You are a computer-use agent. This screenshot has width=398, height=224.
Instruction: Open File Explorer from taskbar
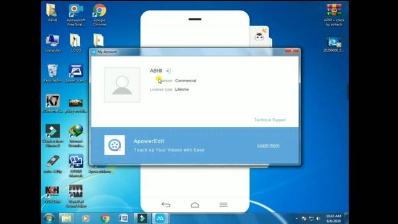tap(67, 218)
